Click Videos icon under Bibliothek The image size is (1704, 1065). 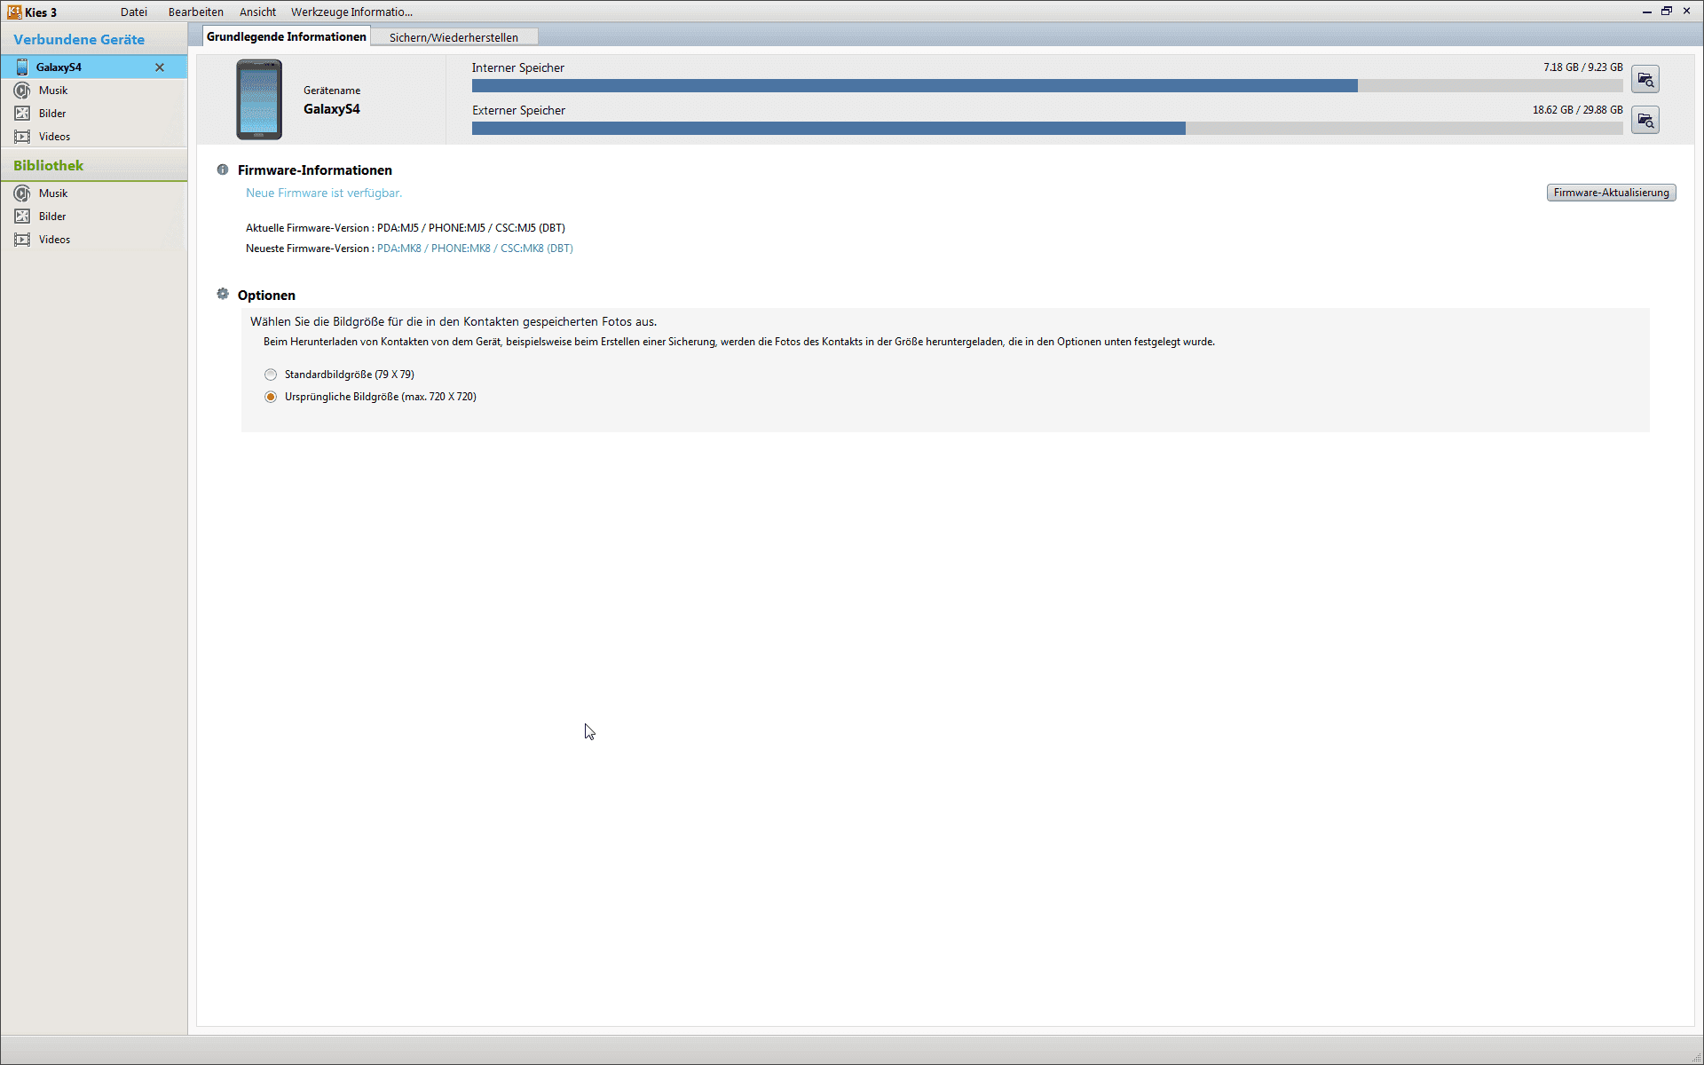[x=21, y=240]
